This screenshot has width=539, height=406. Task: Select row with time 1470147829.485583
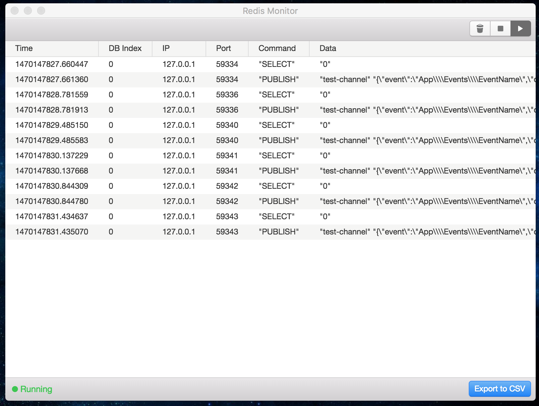(x=270, y=140)
